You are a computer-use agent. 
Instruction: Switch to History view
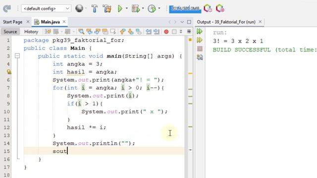pos(31,32)
